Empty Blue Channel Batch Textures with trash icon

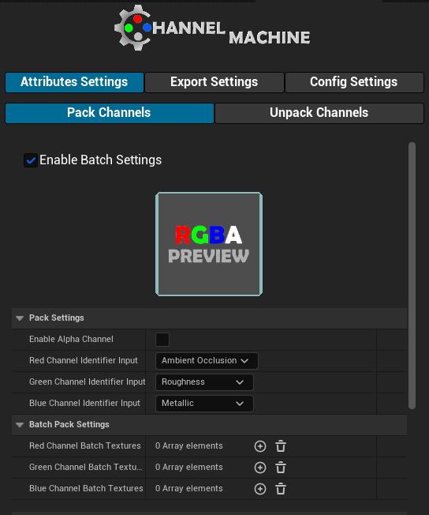coord(281,489)
